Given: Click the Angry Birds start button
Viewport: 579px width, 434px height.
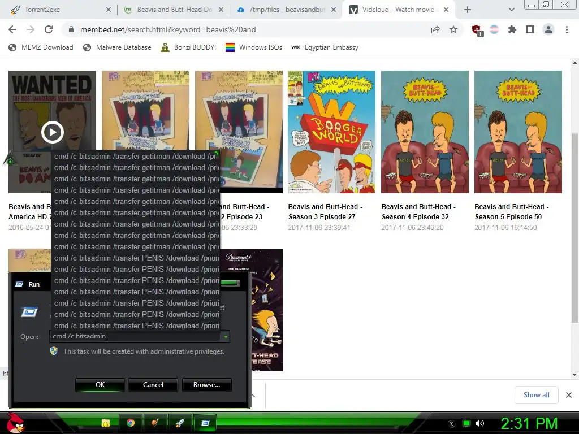Looking at the screenshot, I should tap(16, 423).
